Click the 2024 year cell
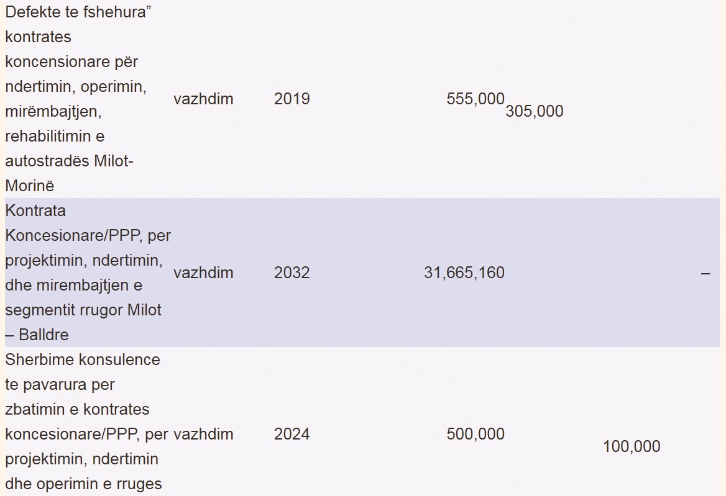This screenshot has height=496, width=726. pos(292,434)
